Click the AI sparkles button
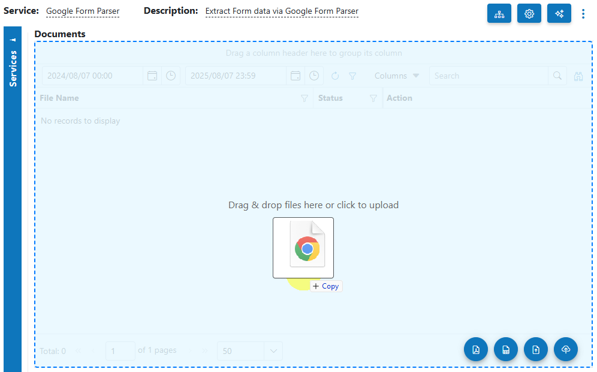The height and width of the screenshot is (372, 597). (559, 14)
